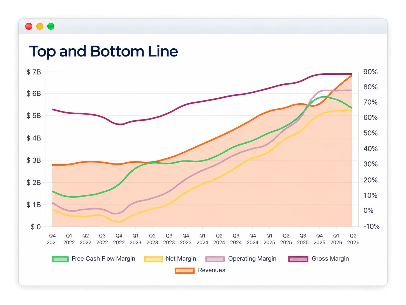This screenshot has width=406, height=305.
Task: Toggle the Net Margin legend swatch
Action: 153,259
